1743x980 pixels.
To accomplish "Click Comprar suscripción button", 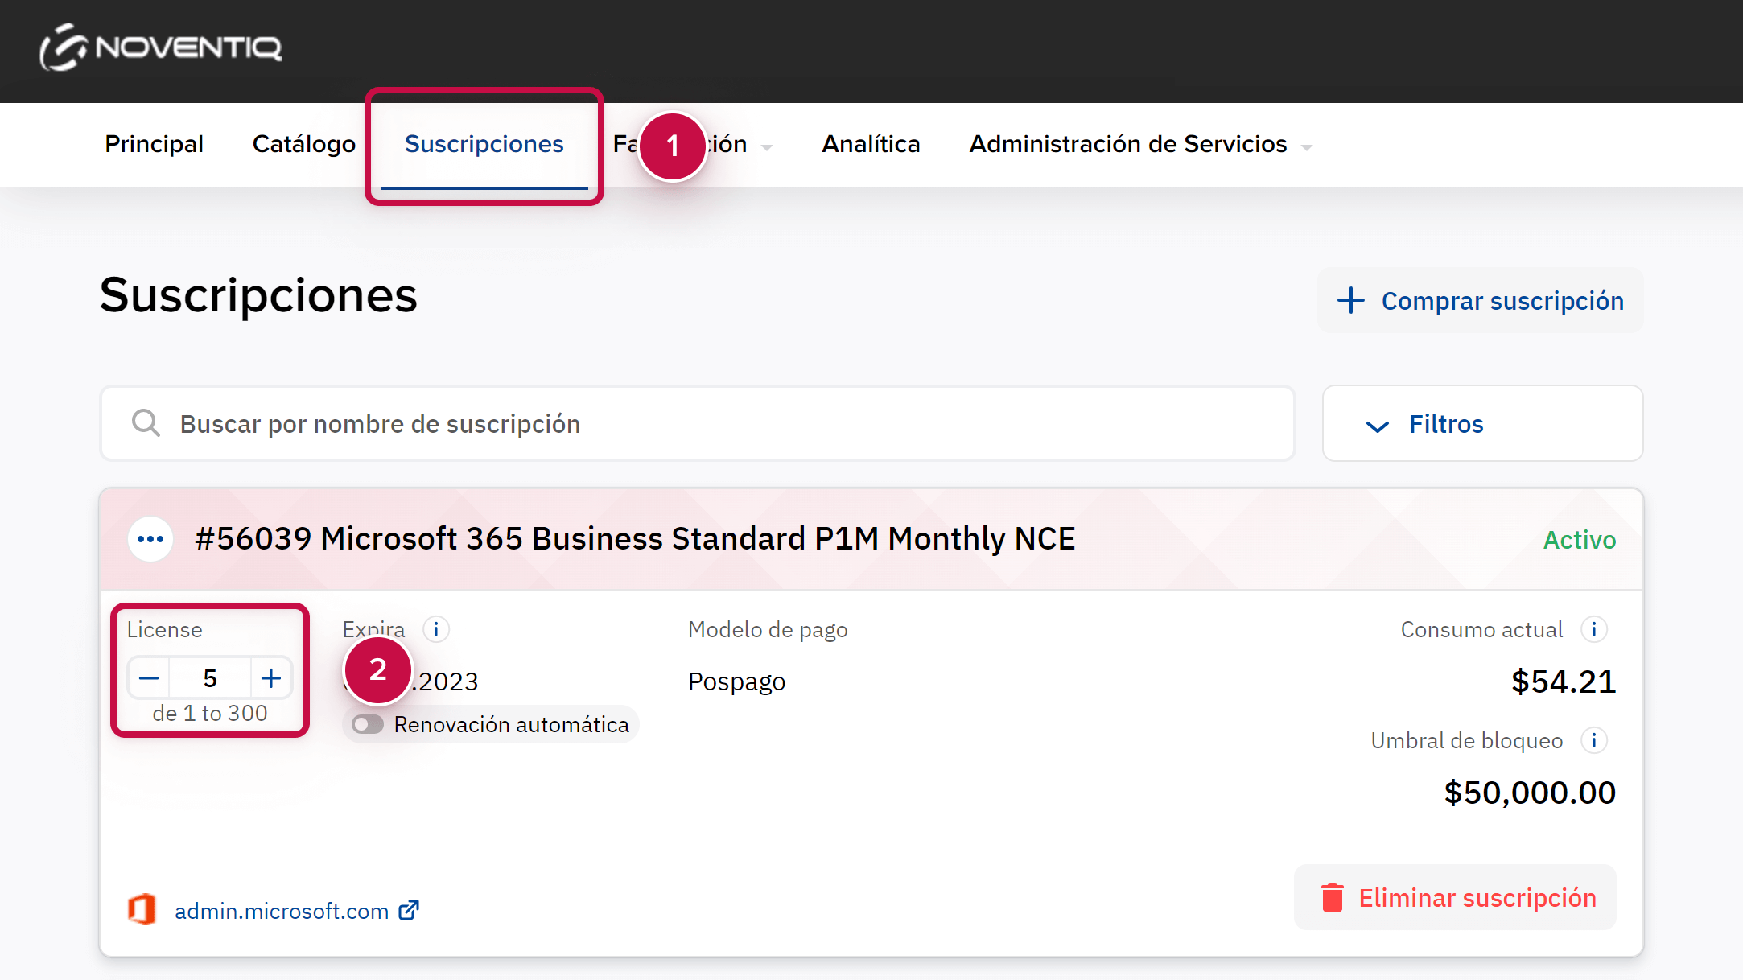I will (1480, 300).
